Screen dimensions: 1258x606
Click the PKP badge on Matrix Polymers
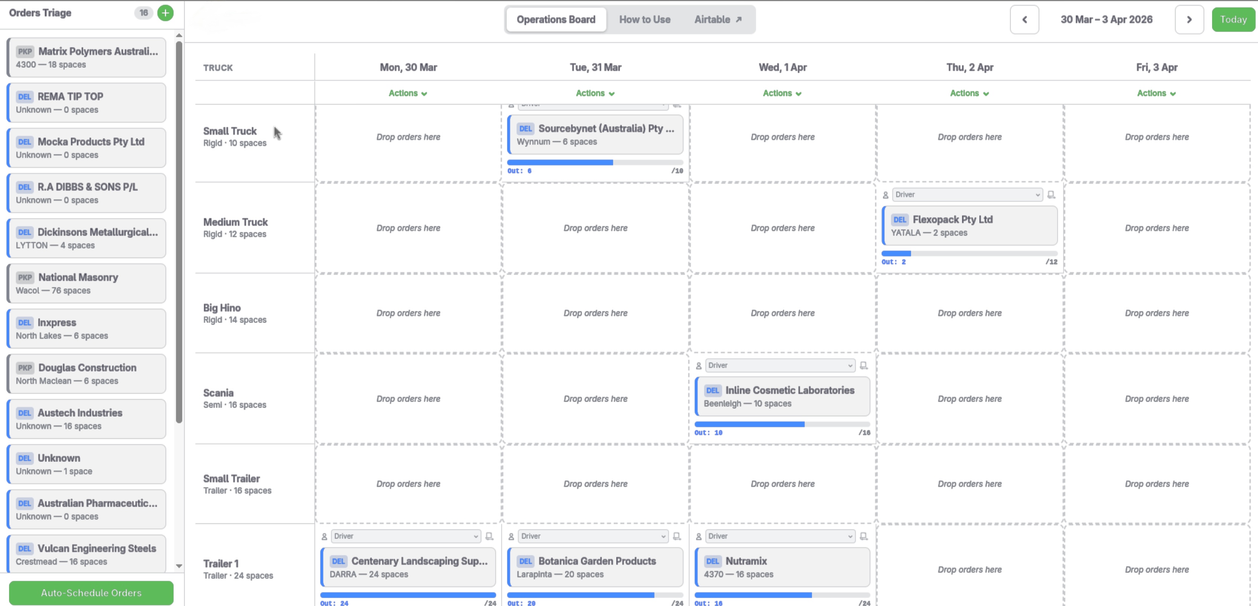(x=24, y=52)
